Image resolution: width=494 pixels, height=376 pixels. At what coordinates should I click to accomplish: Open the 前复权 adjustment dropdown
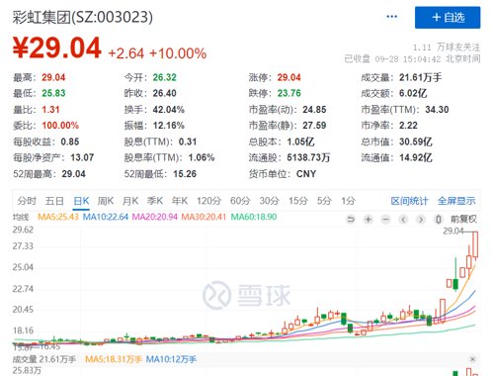(x=463, y=219)
